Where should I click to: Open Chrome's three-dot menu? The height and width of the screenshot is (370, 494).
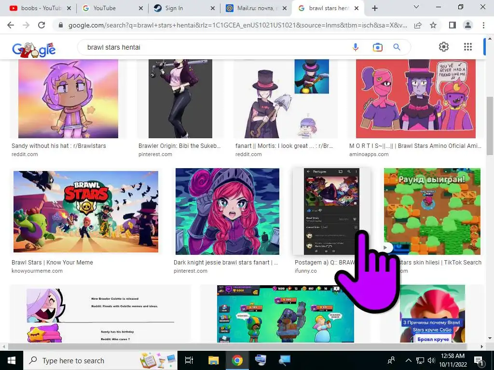pos(483,25)
